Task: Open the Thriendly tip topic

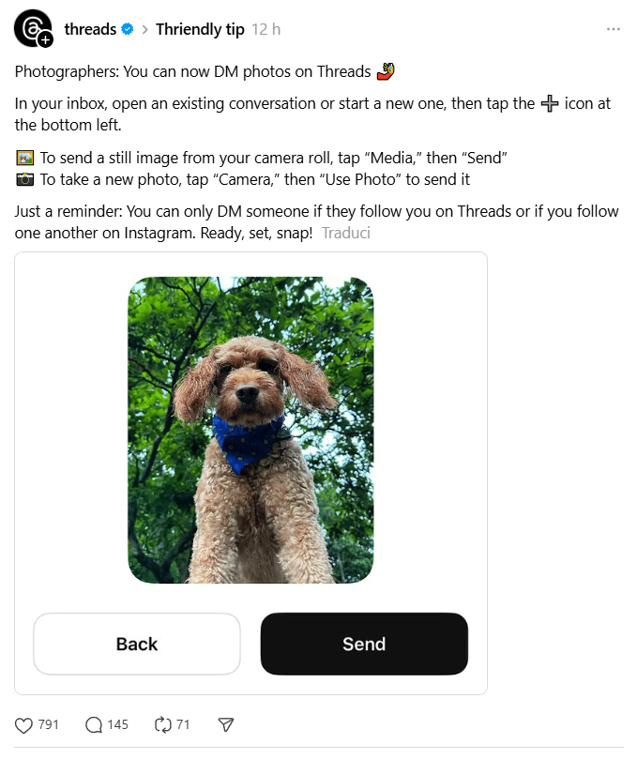Action: click(200, 30)
